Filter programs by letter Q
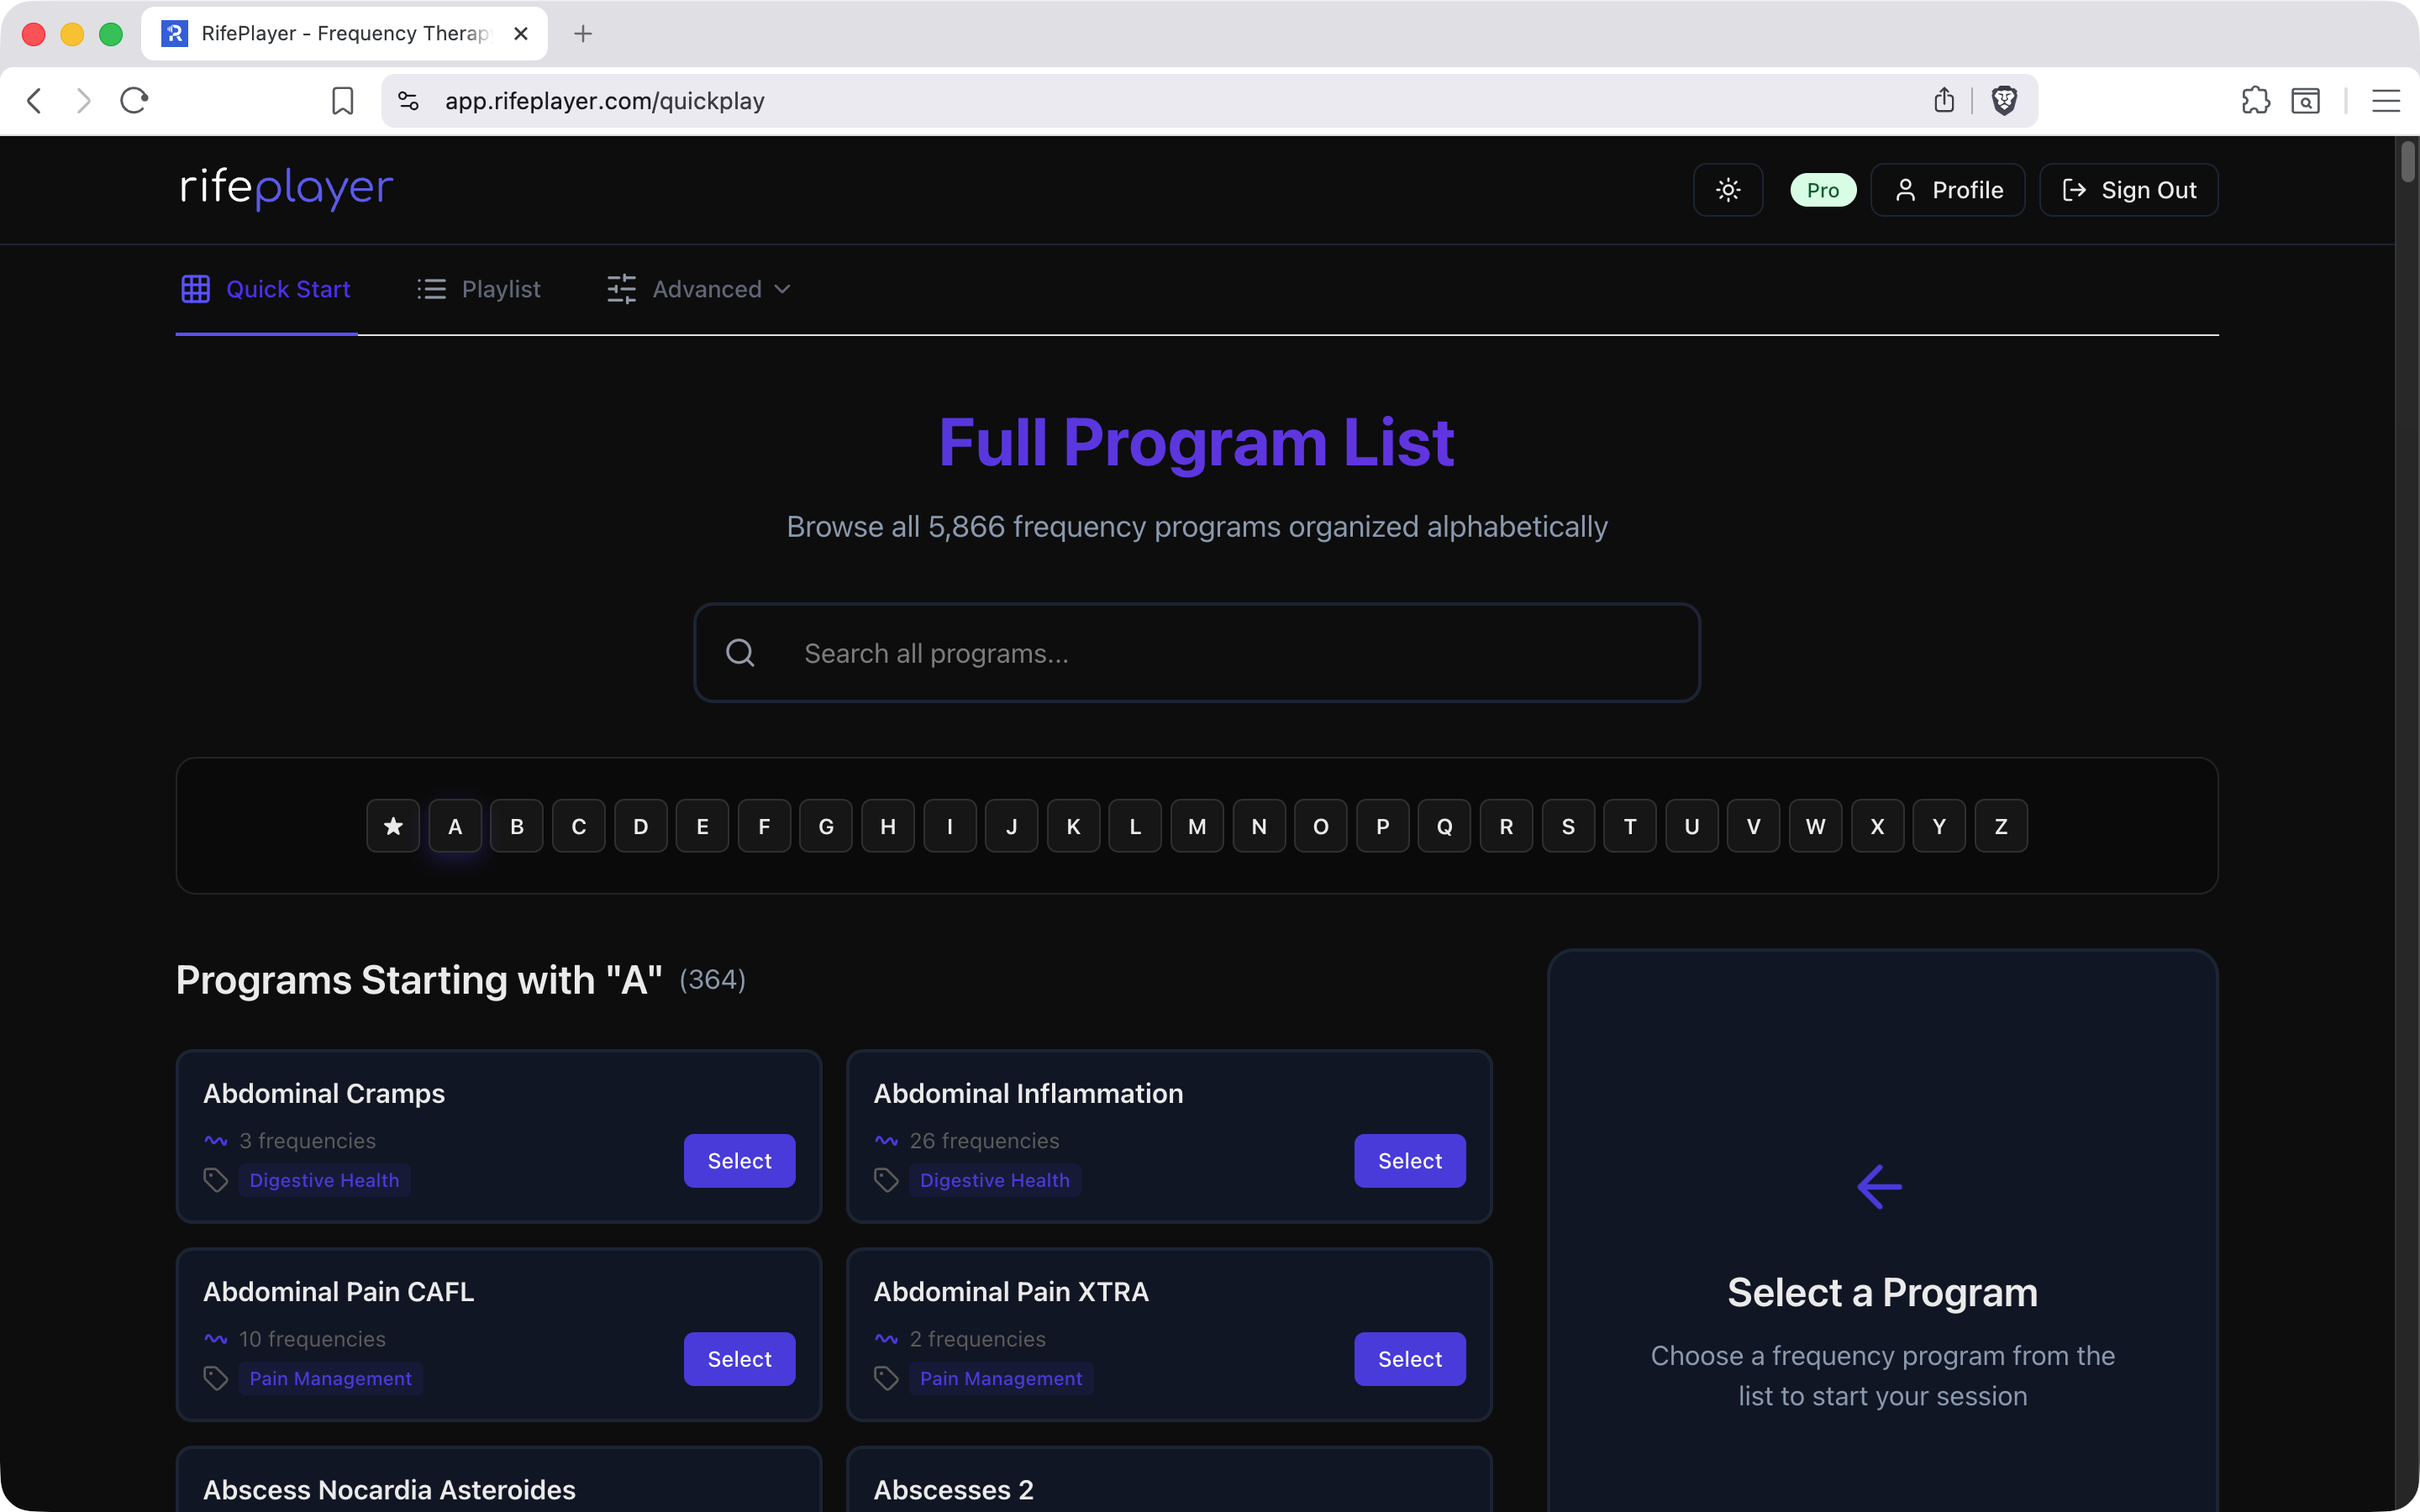Image resolution: width=2420 pixels, height=1512 pixels. click(1445, 826)
